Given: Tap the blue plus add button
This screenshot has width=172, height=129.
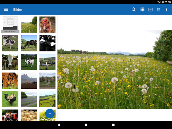Looking at the screenshot, I should pyautogui.click(x=50, y=114).
